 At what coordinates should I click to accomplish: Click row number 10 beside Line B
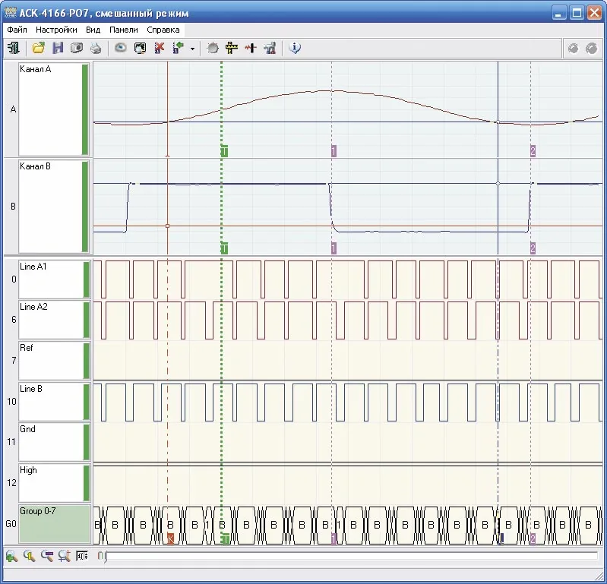(x=11, y=401)
